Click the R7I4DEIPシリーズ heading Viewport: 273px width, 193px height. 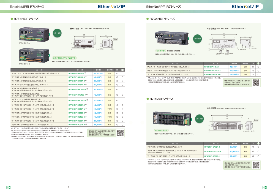pos(161,99)
